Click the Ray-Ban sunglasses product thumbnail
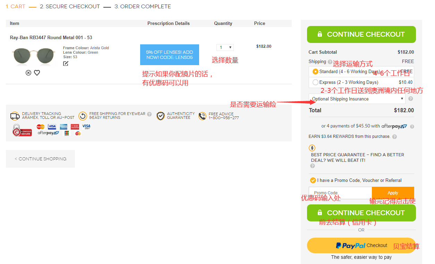Image resolution: width=435 pixels, height=264 pixels. (x=34, y=56)
